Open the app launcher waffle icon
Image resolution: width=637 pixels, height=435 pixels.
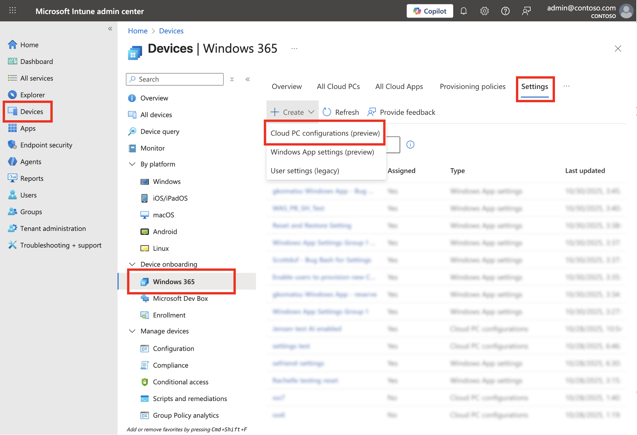coord(12,11)
